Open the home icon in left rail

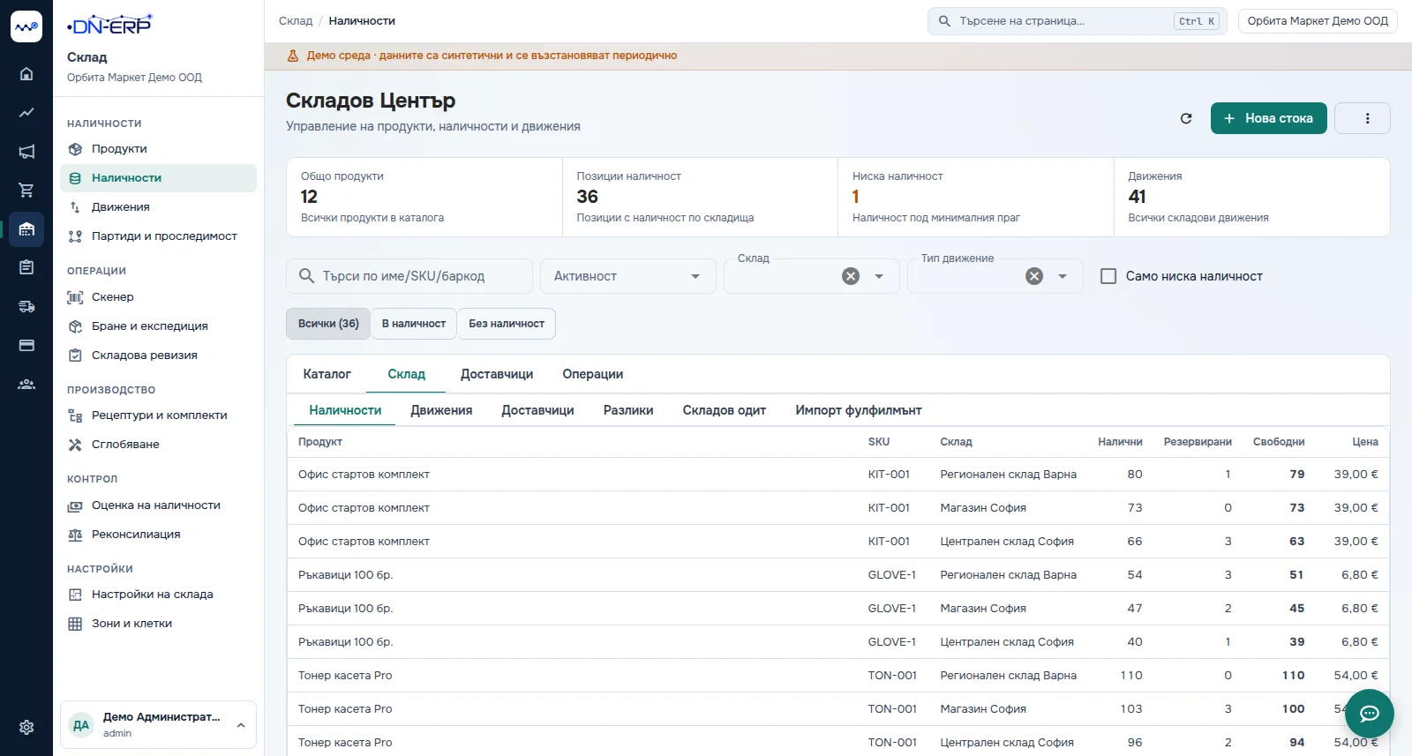(26, 74)
